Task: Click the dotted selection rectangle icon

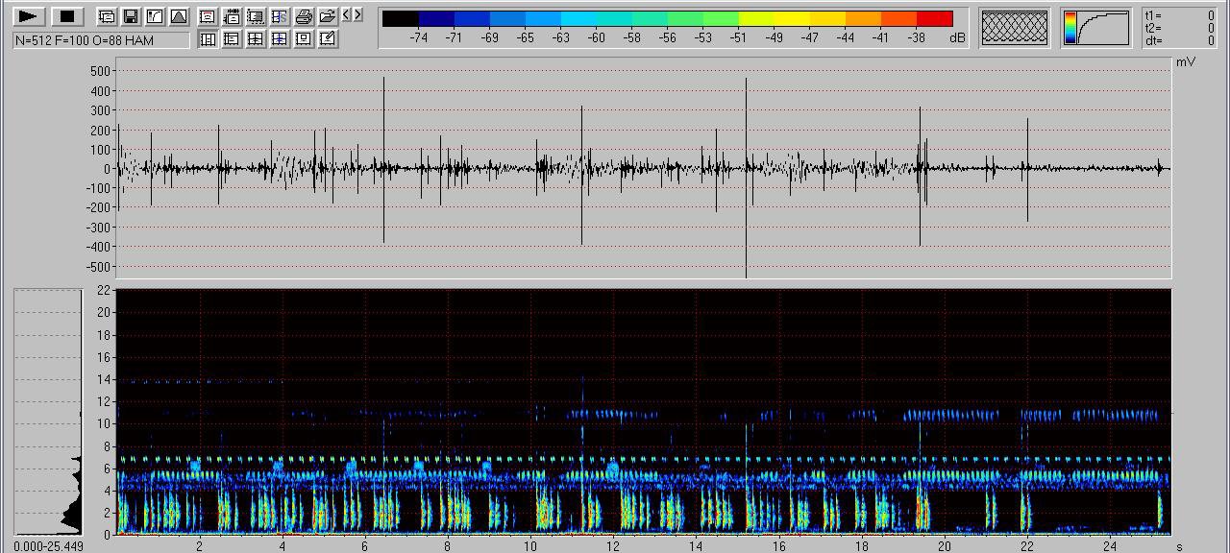Action: (256, 16)
